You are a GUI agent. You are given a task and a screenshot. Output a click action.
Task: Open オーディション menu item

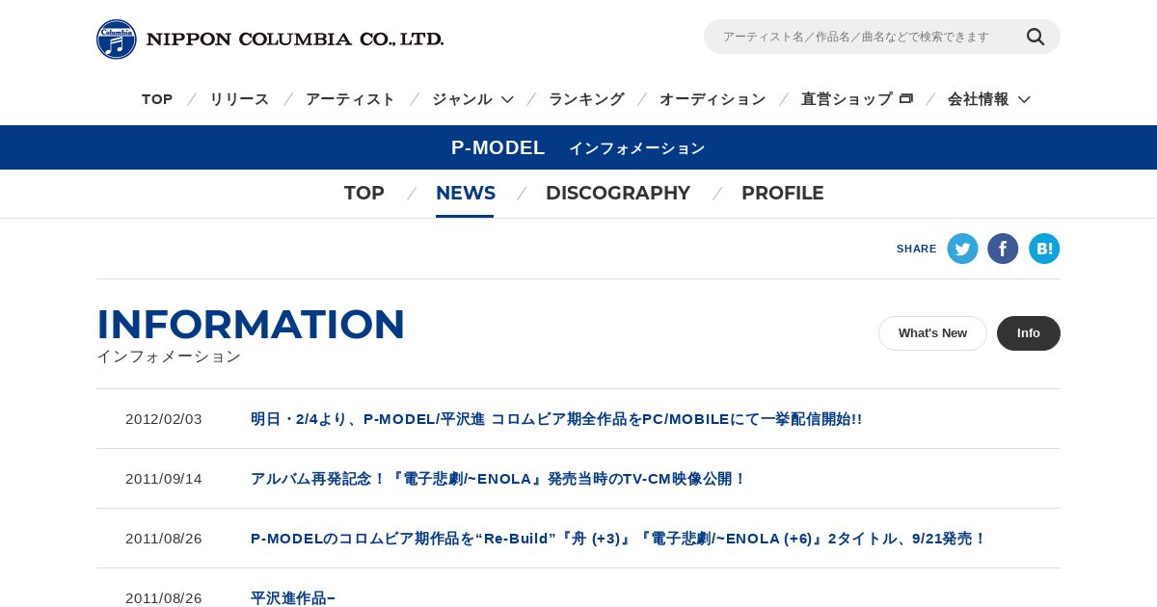coord(713,99)
